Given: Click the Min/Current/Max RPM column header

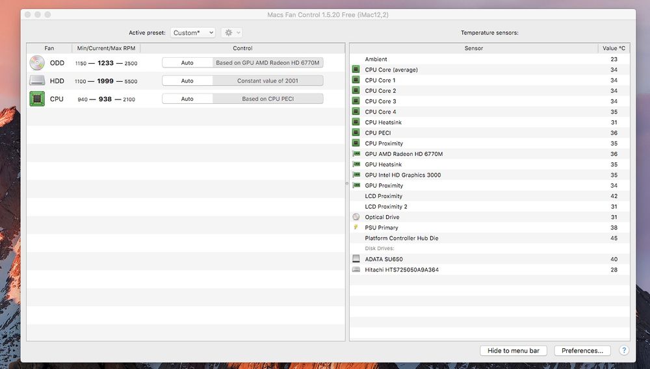Looking at the screenshot, I should click(x=106, y=48).
